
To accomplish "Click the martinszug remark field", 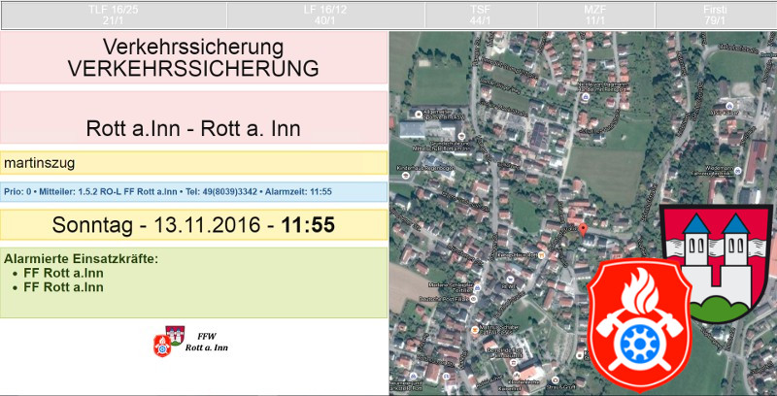I will [193, 163].
